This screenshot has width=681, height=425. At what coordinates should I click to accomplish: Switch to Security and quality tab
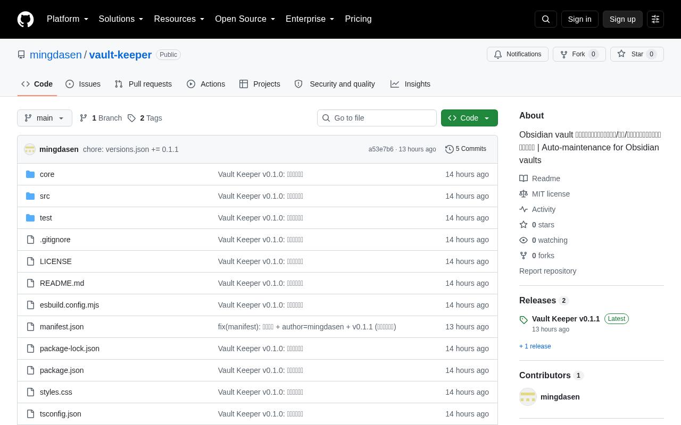[335, 84]
